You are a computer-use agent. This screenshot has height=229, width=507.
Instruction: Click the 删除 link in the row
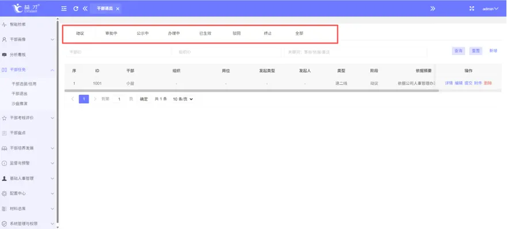coord(488,83)
